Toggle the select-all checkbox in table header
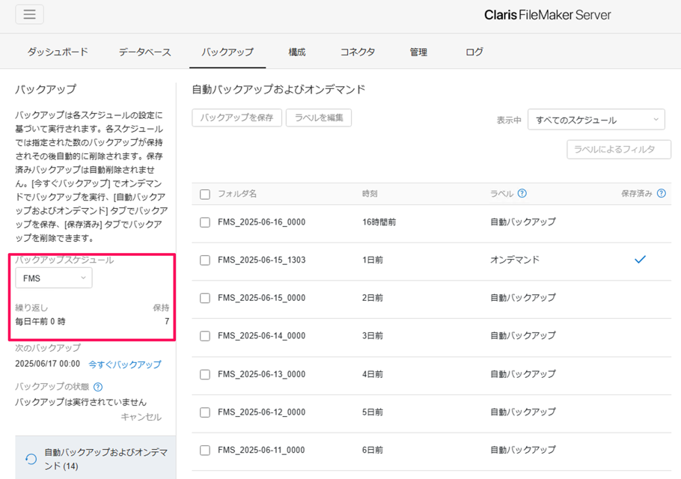Viewport: 681px width, 479px height. point(205,194)
